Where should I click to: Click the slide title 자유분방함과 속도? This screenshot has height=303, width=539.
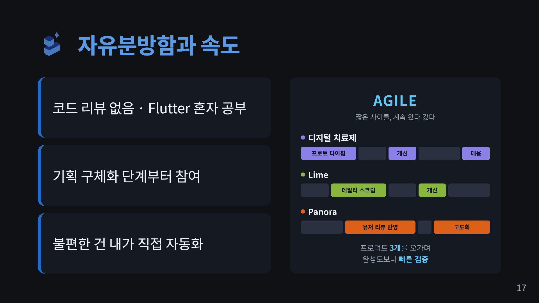click(x=159, y=45)
